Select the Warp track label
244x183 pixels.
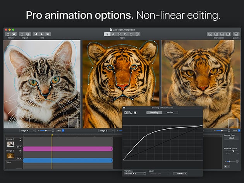click(x=9, y=162)
